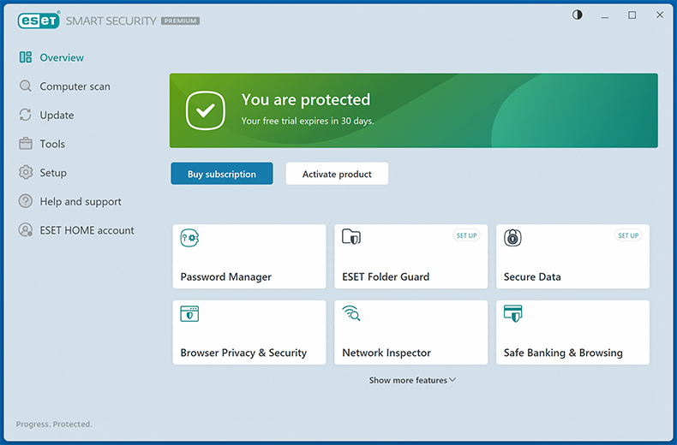Click the ESET HOME account user icon
The image size is (677, 445).
point(26,230)
